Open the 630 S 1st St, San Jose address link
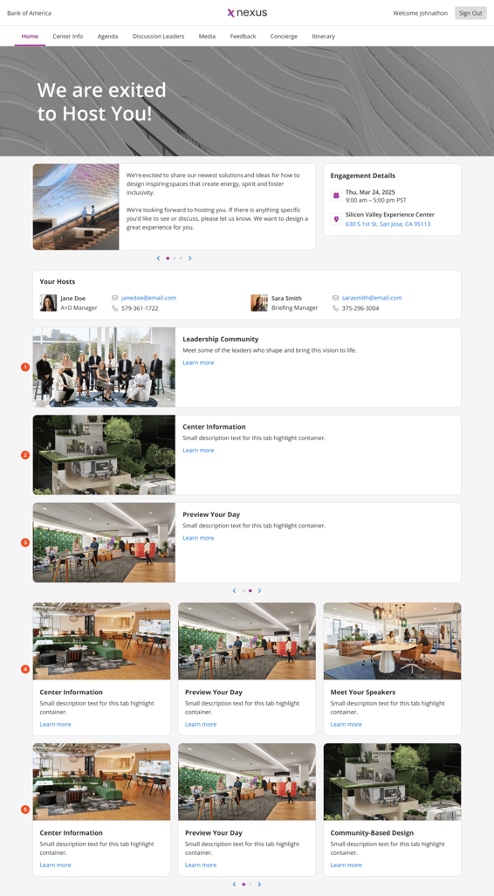 [388, 224]
